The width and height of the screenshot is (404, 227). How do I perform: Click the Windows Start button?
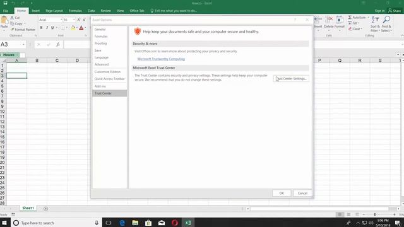[4, 223]
